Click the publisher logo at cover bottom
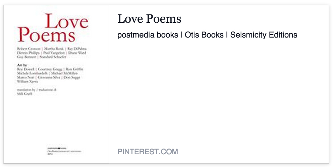Viewport: 334px width, 167px height. coord(64,150)
